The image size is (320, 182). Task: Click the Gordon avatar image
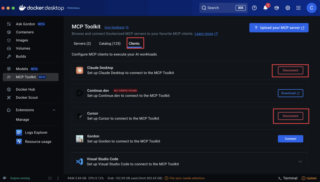coord(80,139)
